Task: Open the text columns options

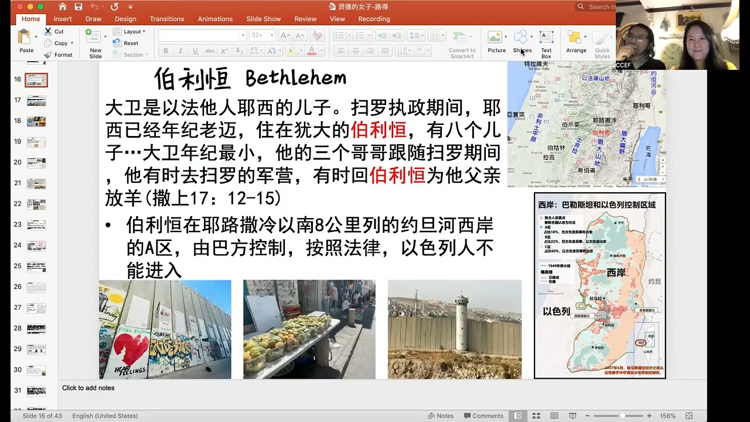Action: click(x=436, y=35)
